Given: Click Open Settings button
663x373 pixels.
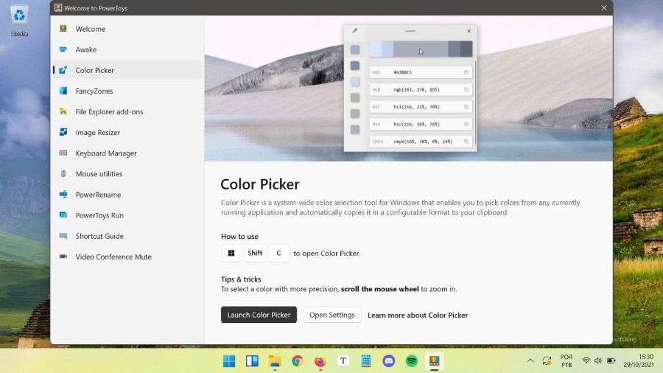Looking at the screenshot, I should click(x=332, y=315).
